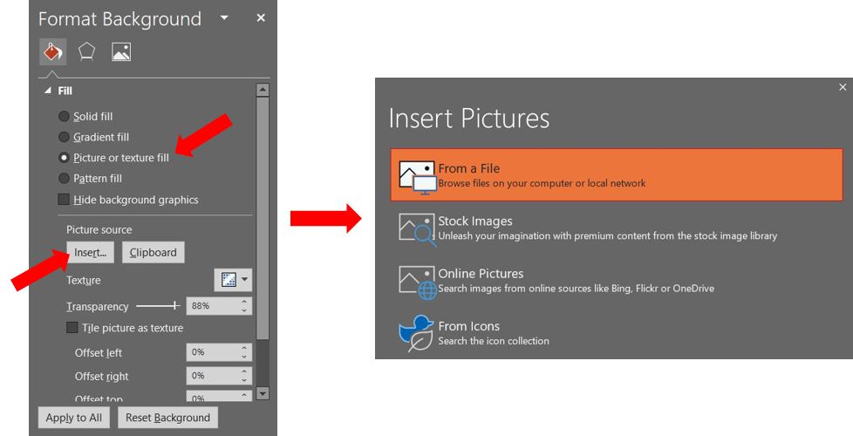Viewport: 853px width, 436px height.
Task: Click the Online Pictures globe icon
Action: pyautogui.click(x=417, y=283)
